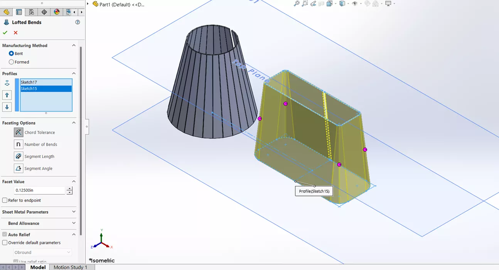Expand the Sheet Metal Parameters section
The height and width of the screenshot is (270, 499).
click(x=74, y=212)
